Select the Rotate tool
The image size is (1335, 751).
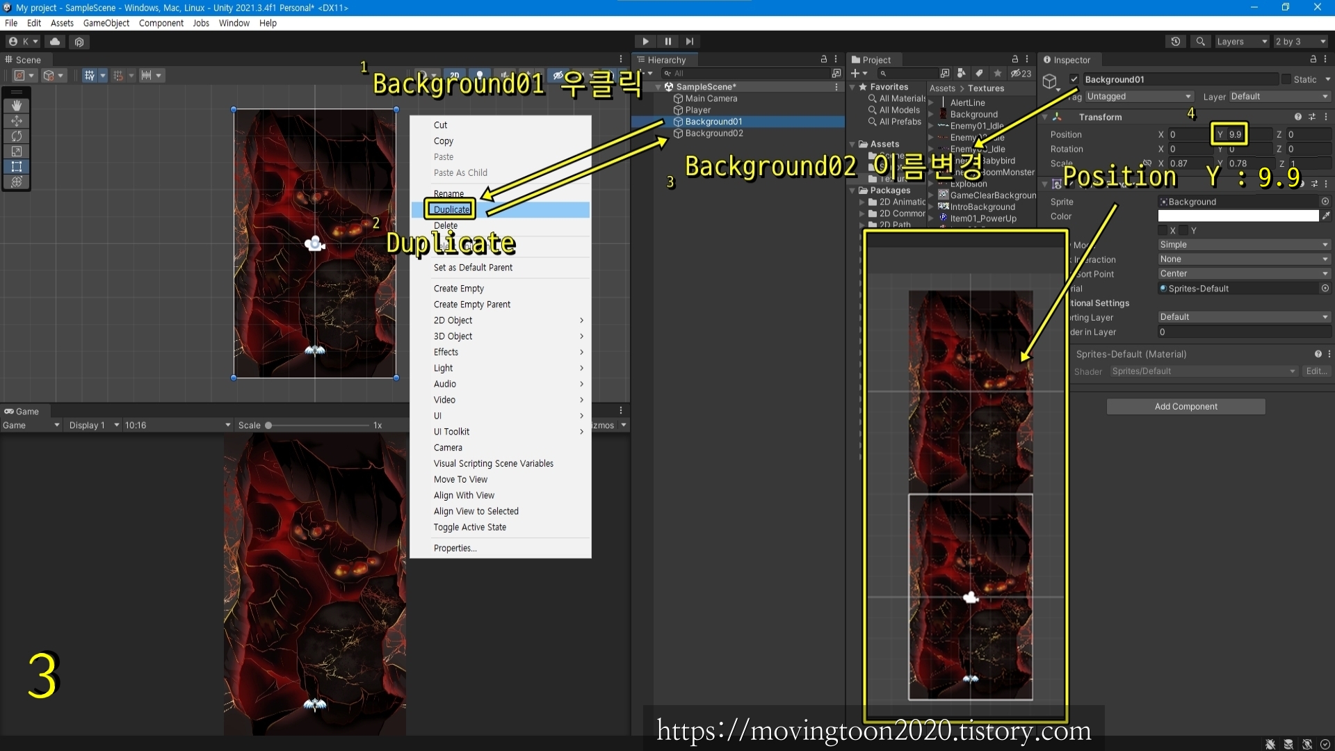[x=17, y=136]
